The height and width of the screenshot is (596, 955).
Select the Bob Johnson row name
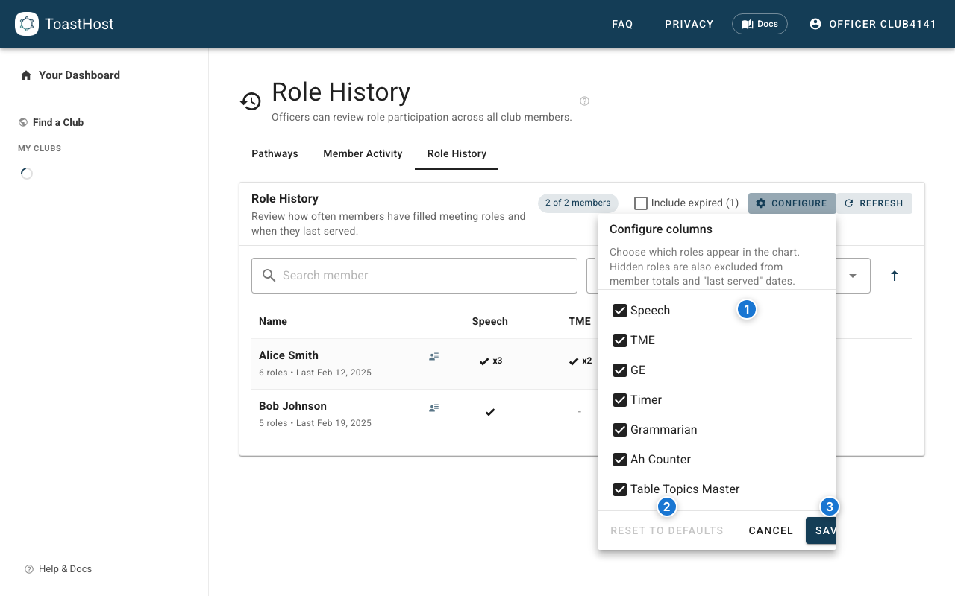(x=292, y=406)
